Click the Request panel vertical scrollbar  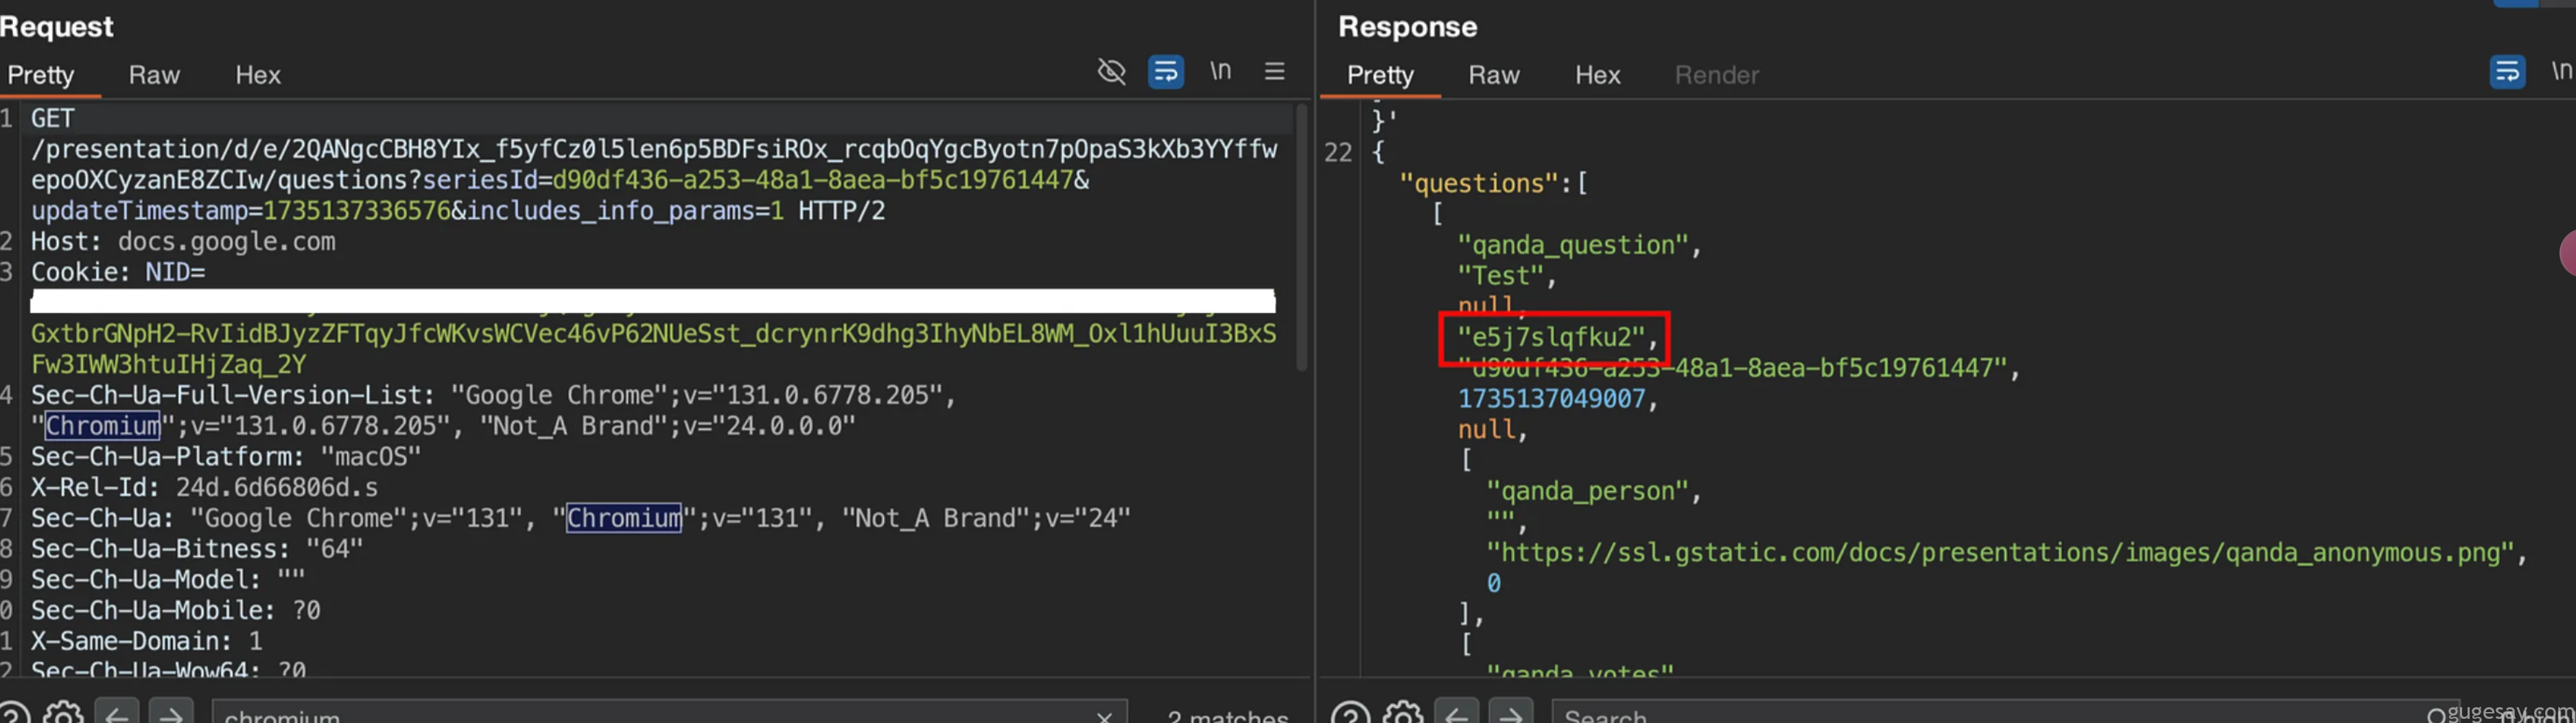tap(1301, 238)
